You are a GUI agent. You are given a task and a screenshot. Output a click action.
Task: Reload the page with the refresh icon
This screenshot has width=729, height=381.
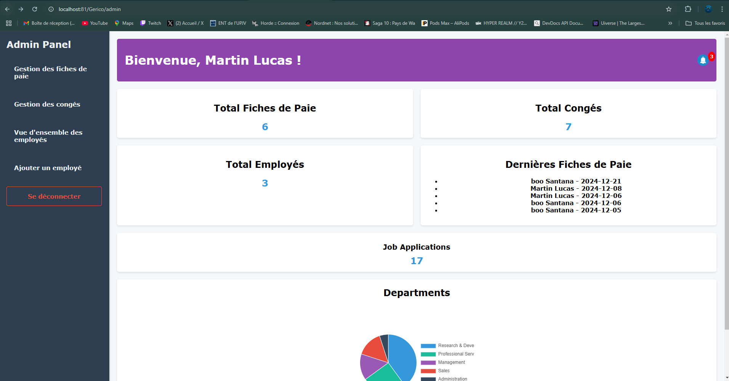(35, 9)
